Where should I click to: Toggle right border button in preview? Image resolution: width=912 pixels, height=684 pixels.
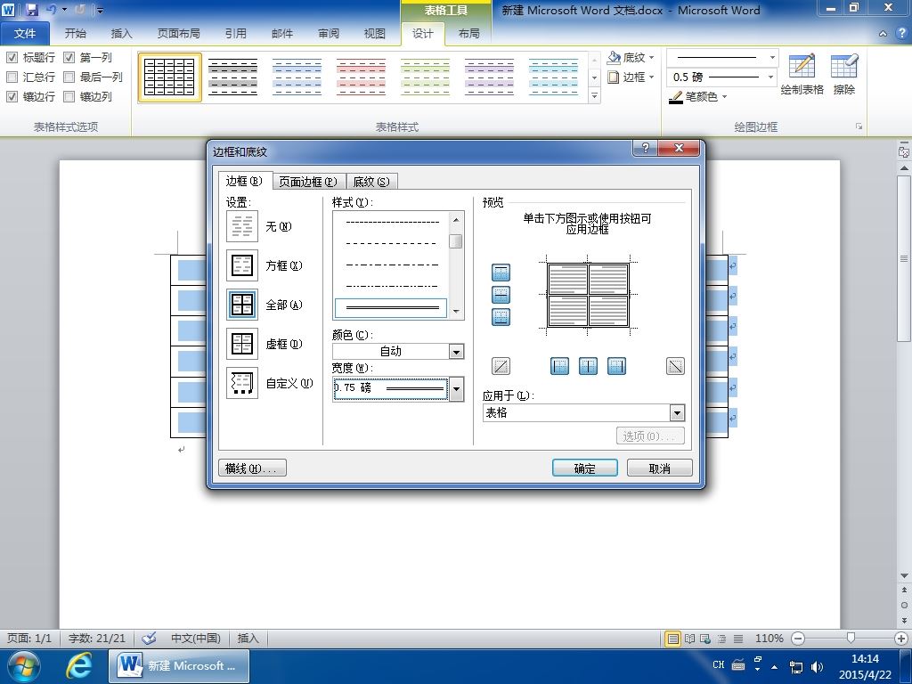click(x=616, y=366)
